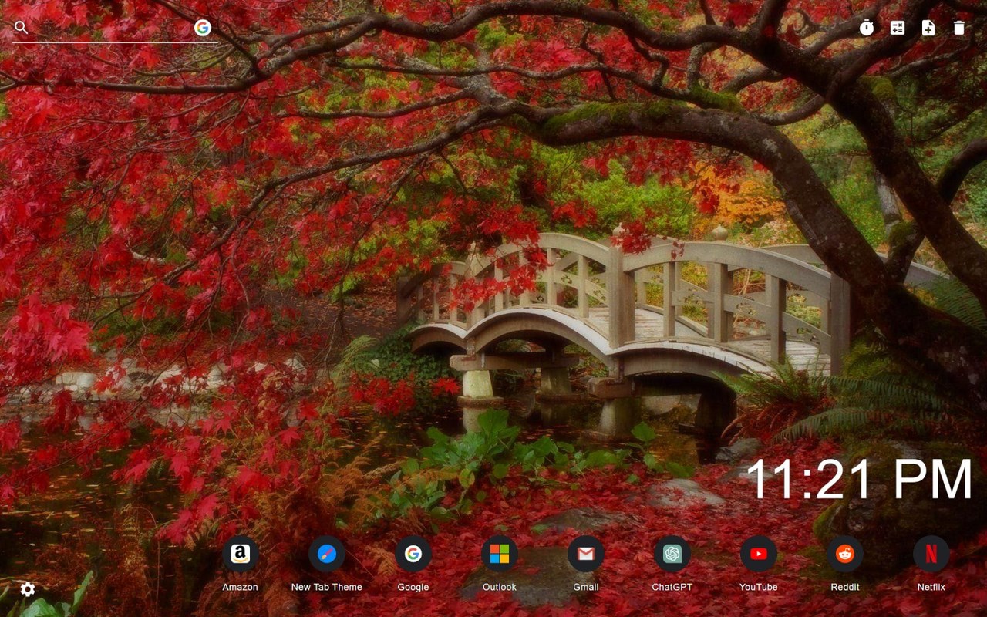
Task: Open the calculator tool
Action: (898, 28)
